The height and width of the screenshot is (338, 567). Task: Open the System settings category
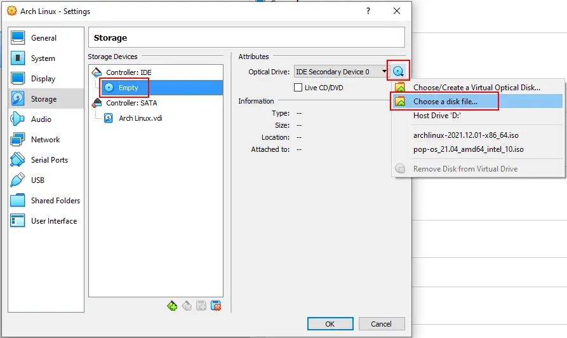coord(43,58)
